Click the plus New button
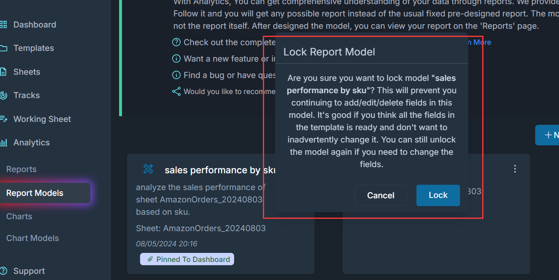The width and height of the screenshot is (559, 280). pos(547,135)
